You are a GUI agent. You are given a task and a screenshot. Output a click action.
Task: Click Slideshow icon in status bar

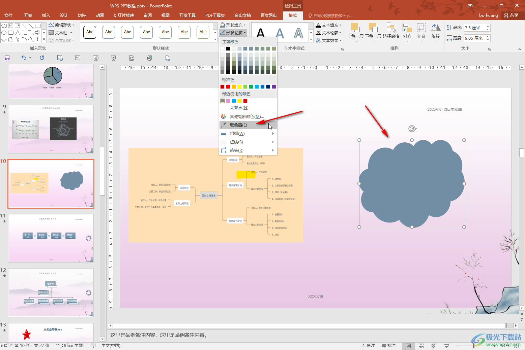pyautogui.click(x=446, y=346)
